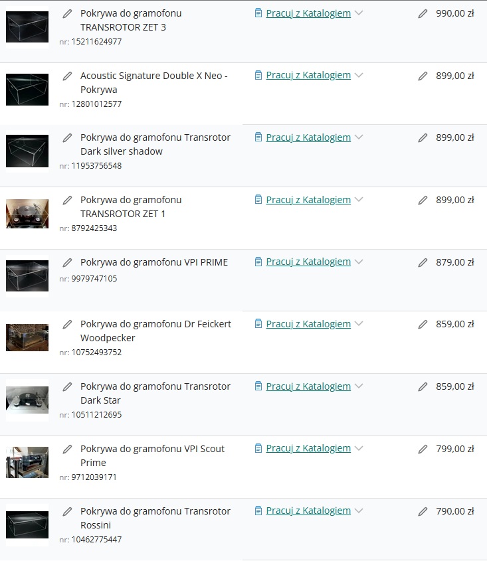Edit price pencil beside 879,00 zł
The width and height of the screenshot is (487, 561).
(423, 263)
